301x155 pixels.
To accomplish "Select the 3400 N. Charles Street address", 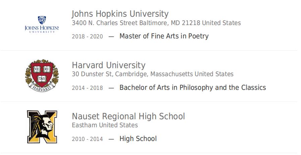I will pyautogui.click(x=156, y=23).
